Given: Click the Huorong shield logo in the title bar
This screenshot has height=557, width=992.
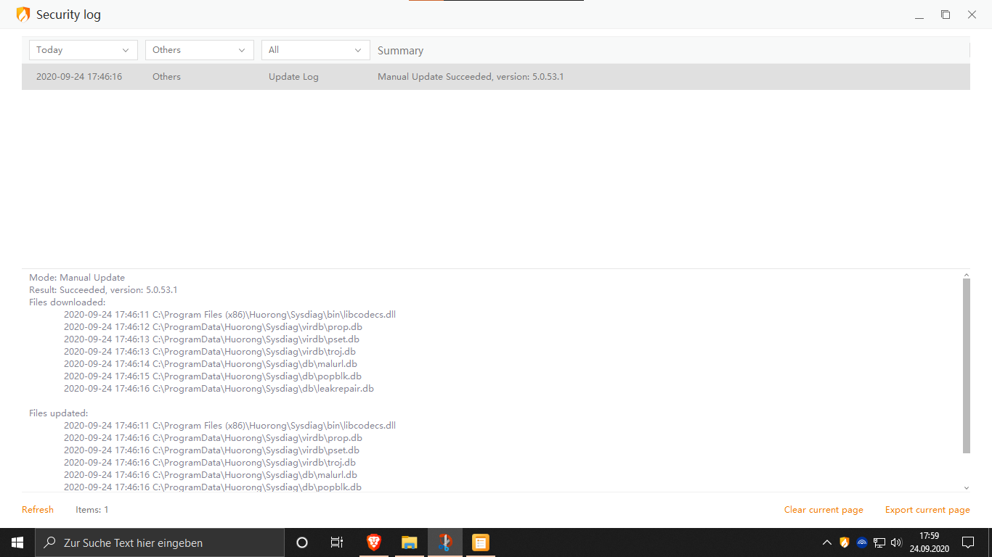Looking at the screenshot, I should pos(23,15).
